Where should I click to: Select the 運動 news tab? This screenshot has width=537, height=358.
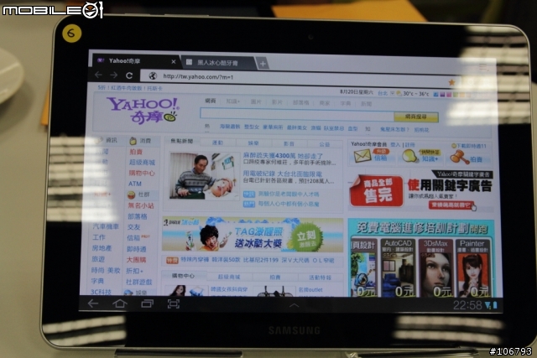point(217,143)
